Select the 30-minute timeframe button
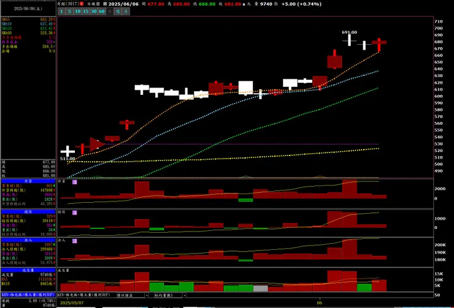The width and height of the screenshot is (454, 308). (94, 11)
